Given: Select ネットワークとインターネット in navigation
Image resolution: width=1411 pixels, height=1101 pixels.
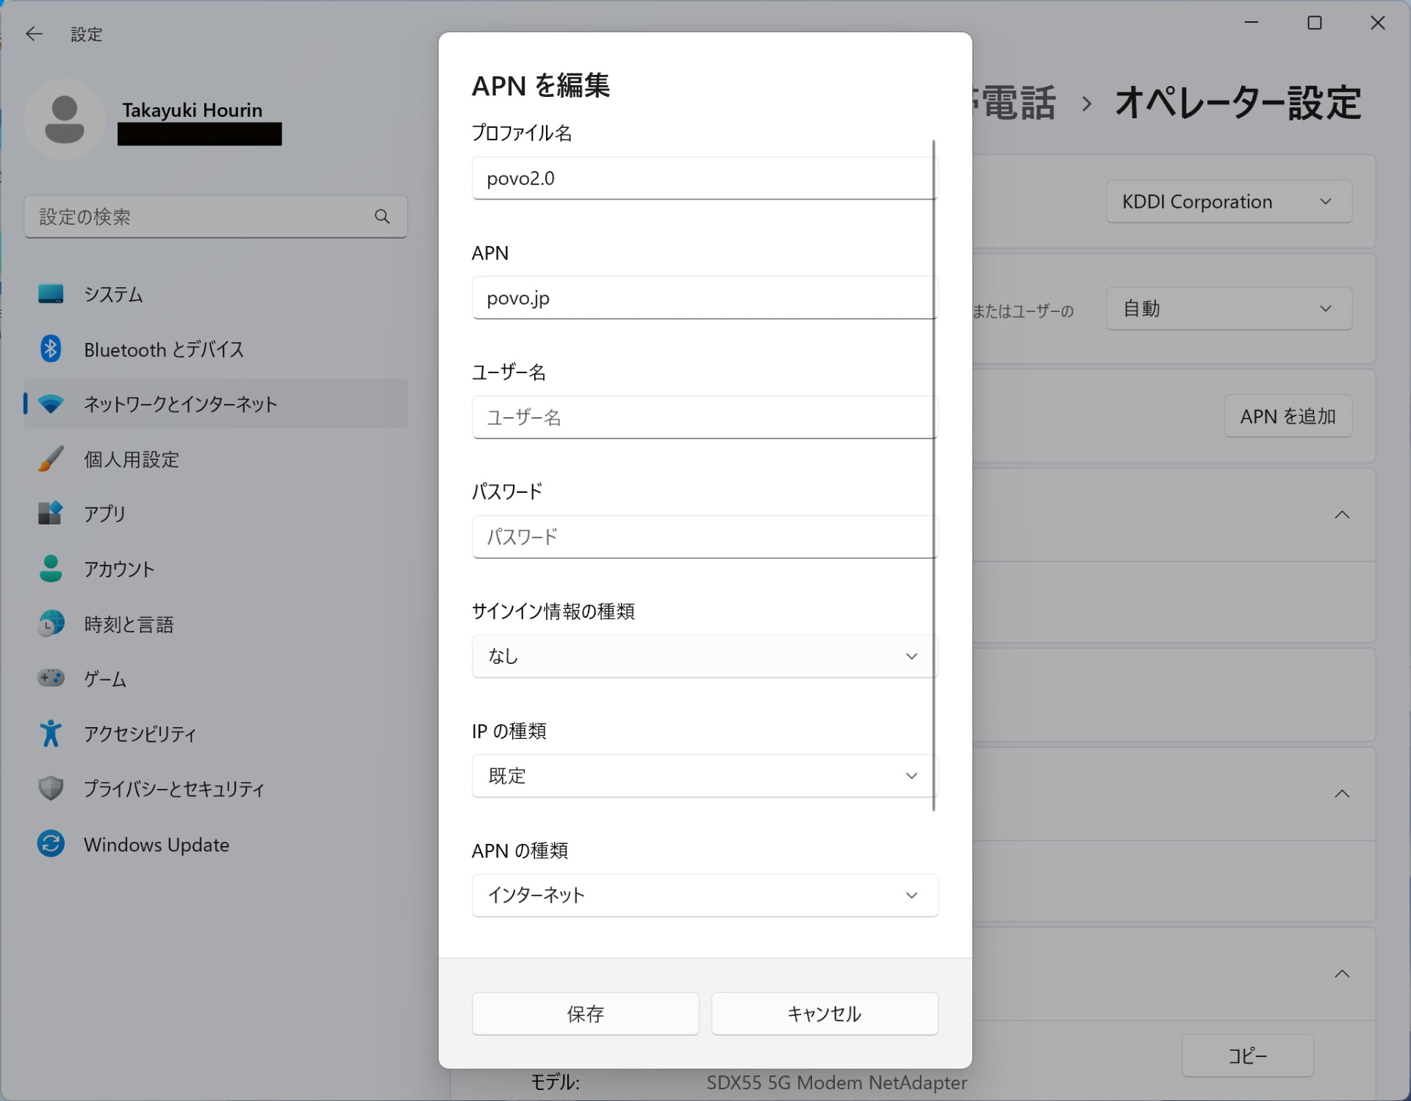Looking at the screenshot, I should pos(179,403).
